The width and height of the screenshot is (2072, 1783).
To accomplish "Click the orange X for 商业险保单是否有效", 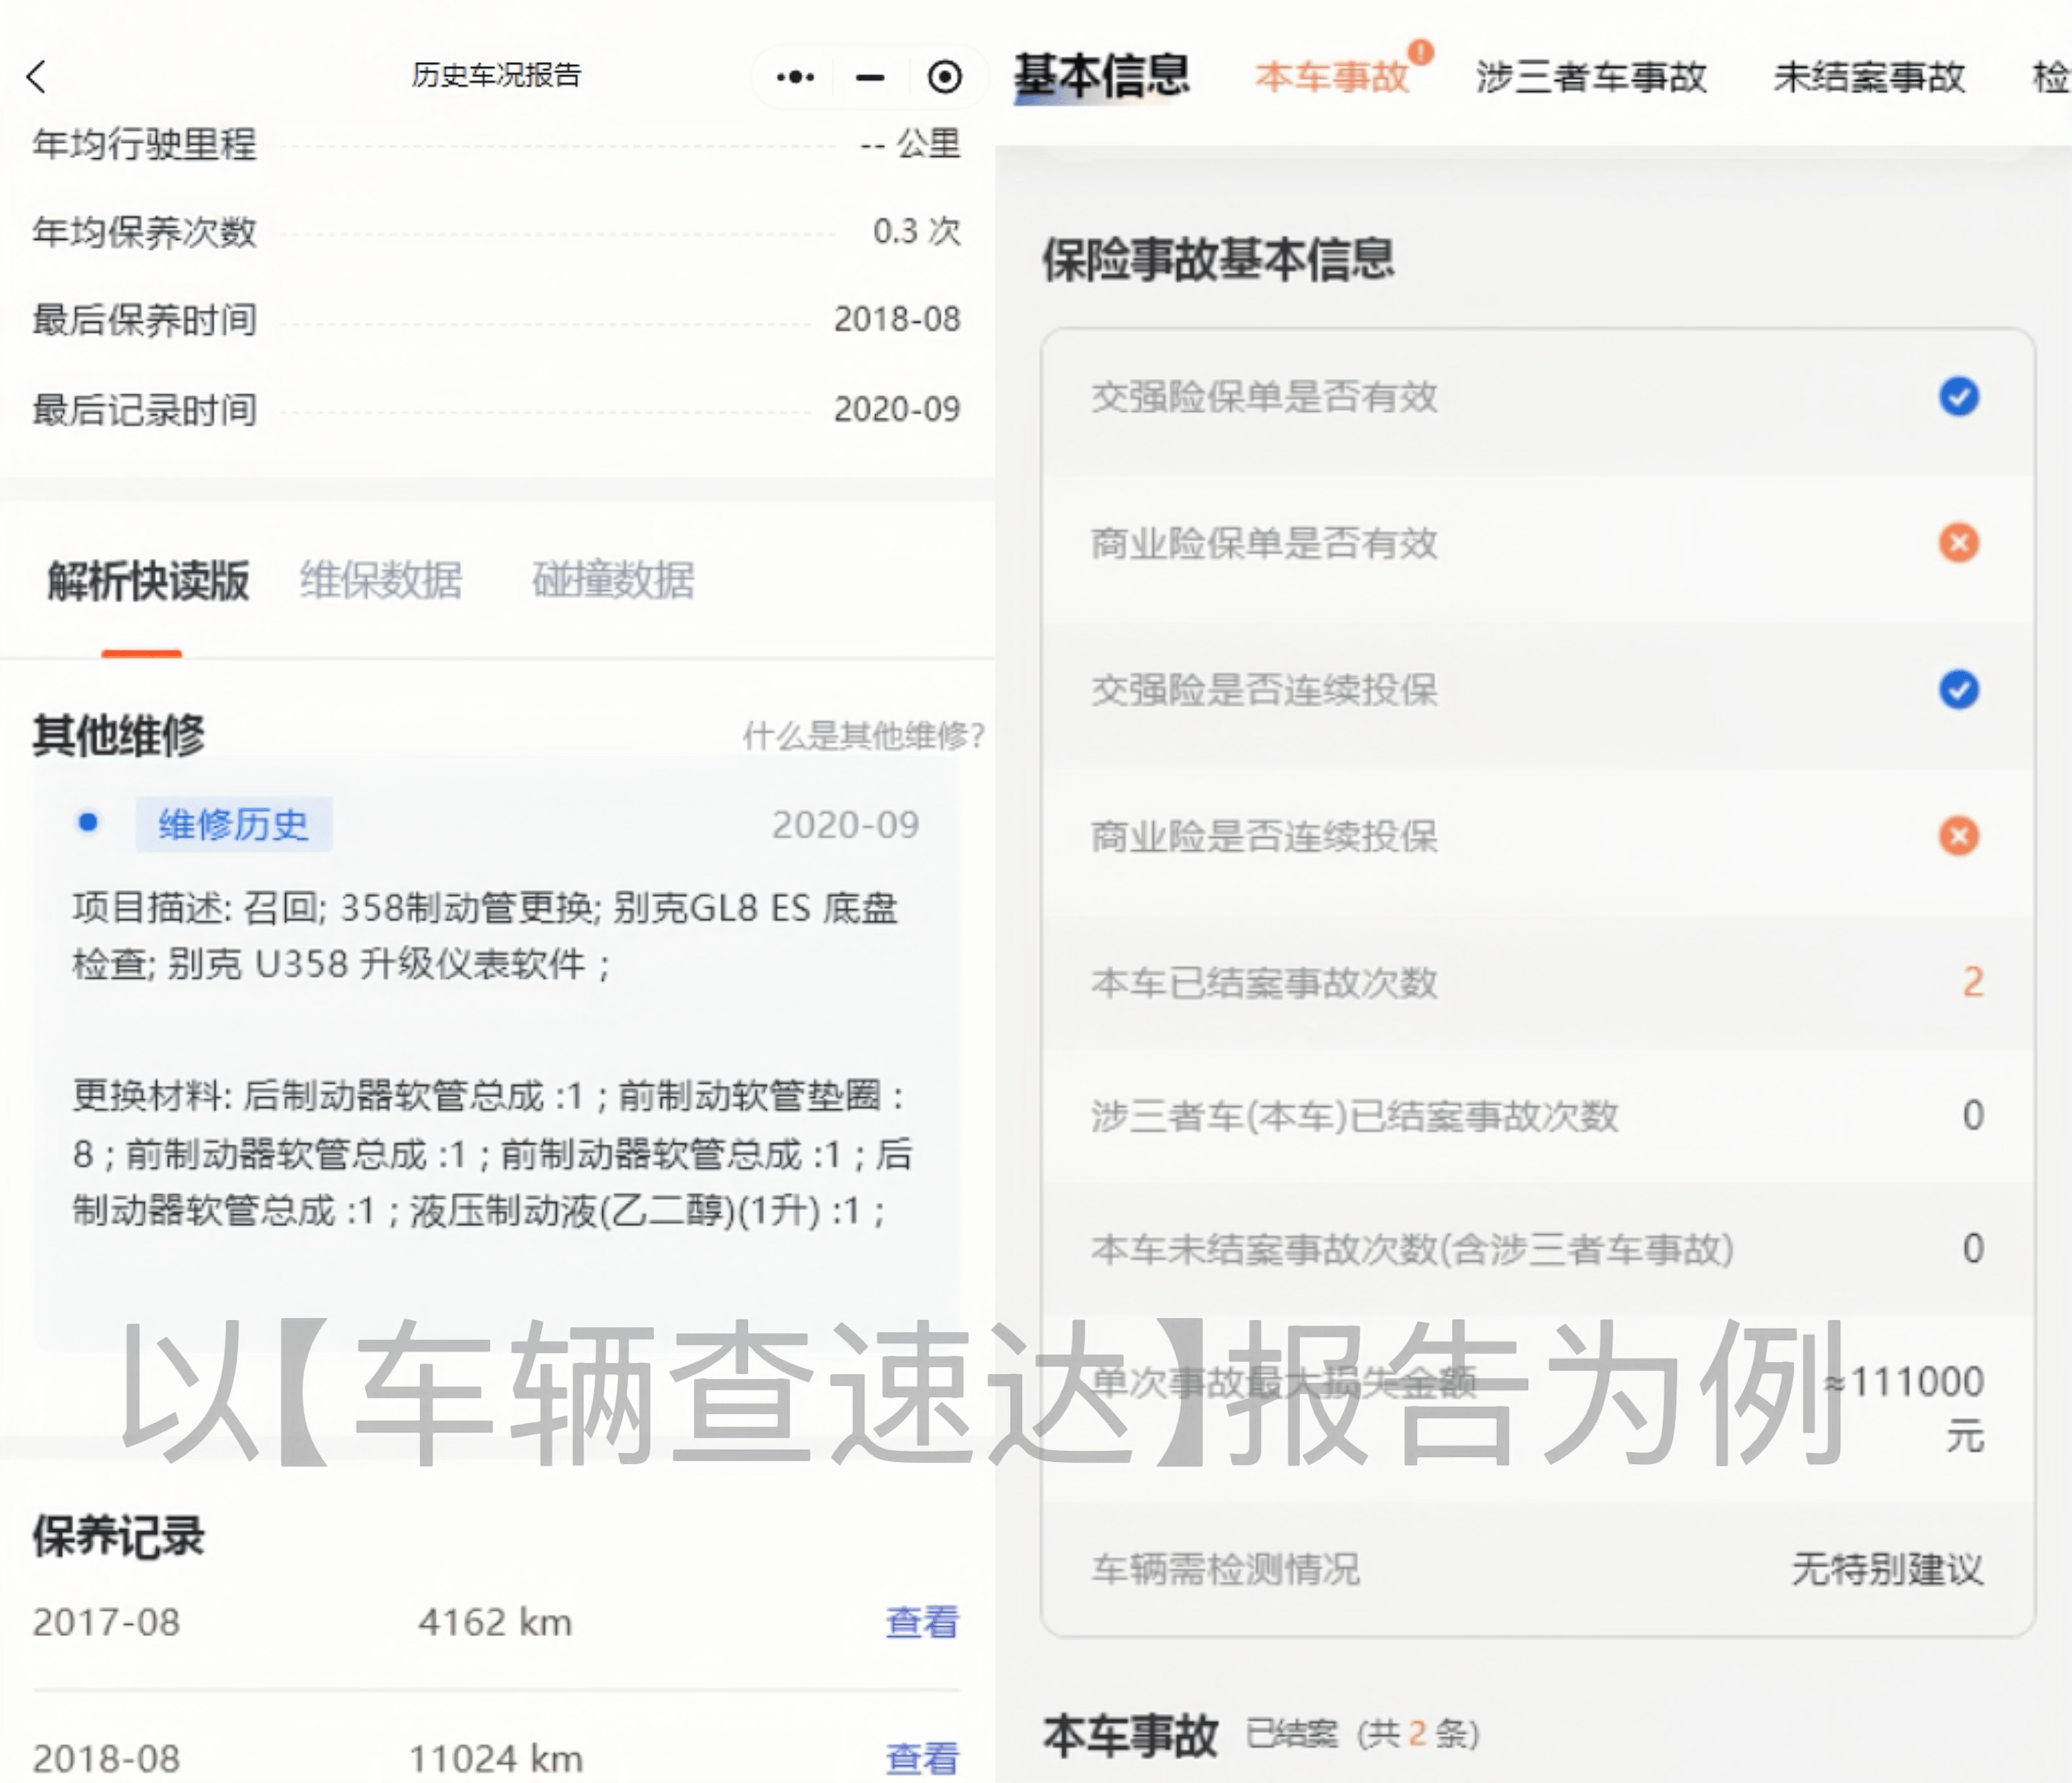I will point(1958,543).
